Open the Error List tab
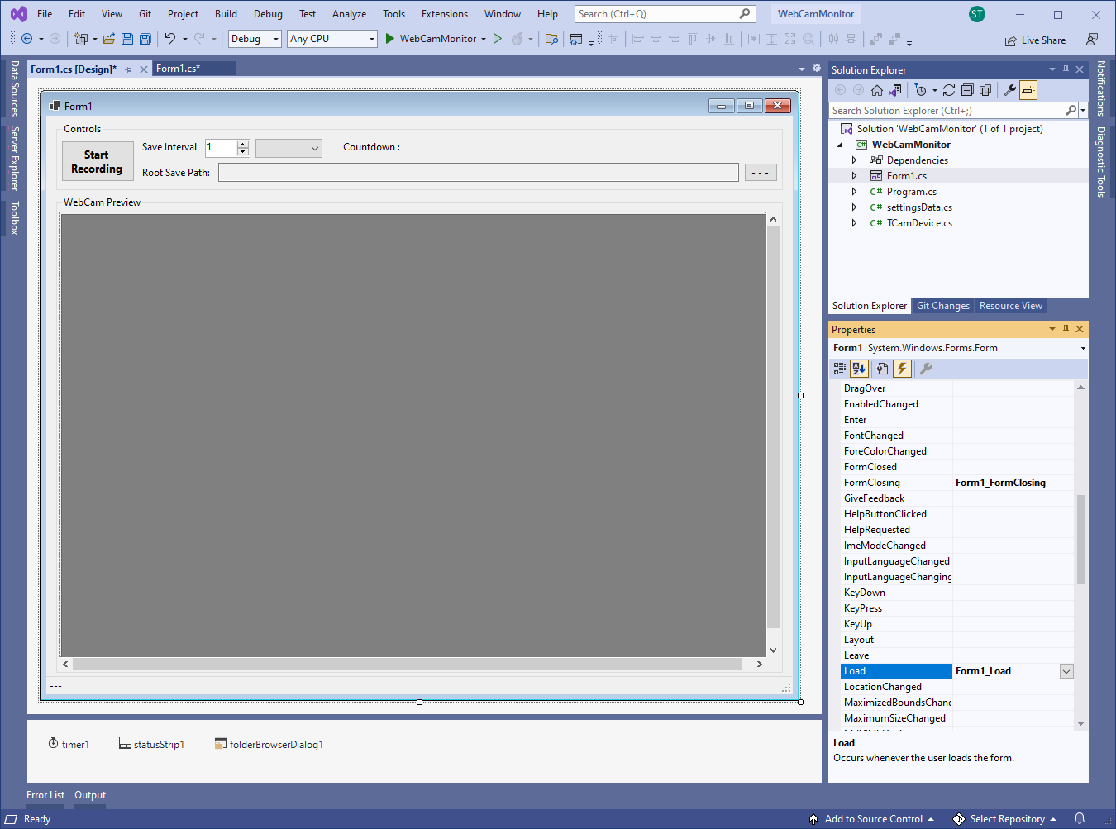This screenshot has width=1116, height=829. pos(45,795)
